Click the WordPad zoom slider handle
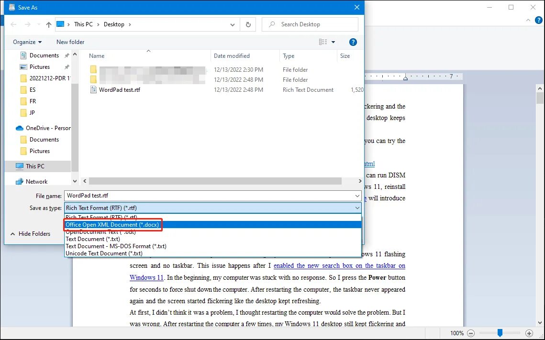Viewport: 545px width, 340px height. point(500,333)
